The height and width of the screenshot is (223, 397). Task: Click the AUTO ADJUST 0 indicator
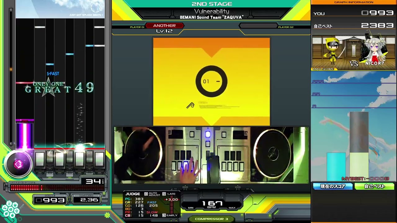[x=152, y=194]
